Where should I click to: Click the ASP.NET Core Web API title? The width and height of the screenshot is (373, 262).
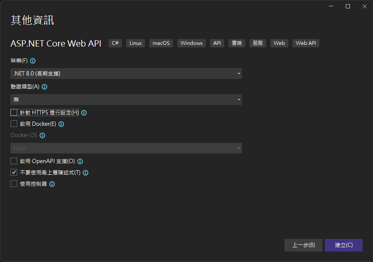pos(56,43)
